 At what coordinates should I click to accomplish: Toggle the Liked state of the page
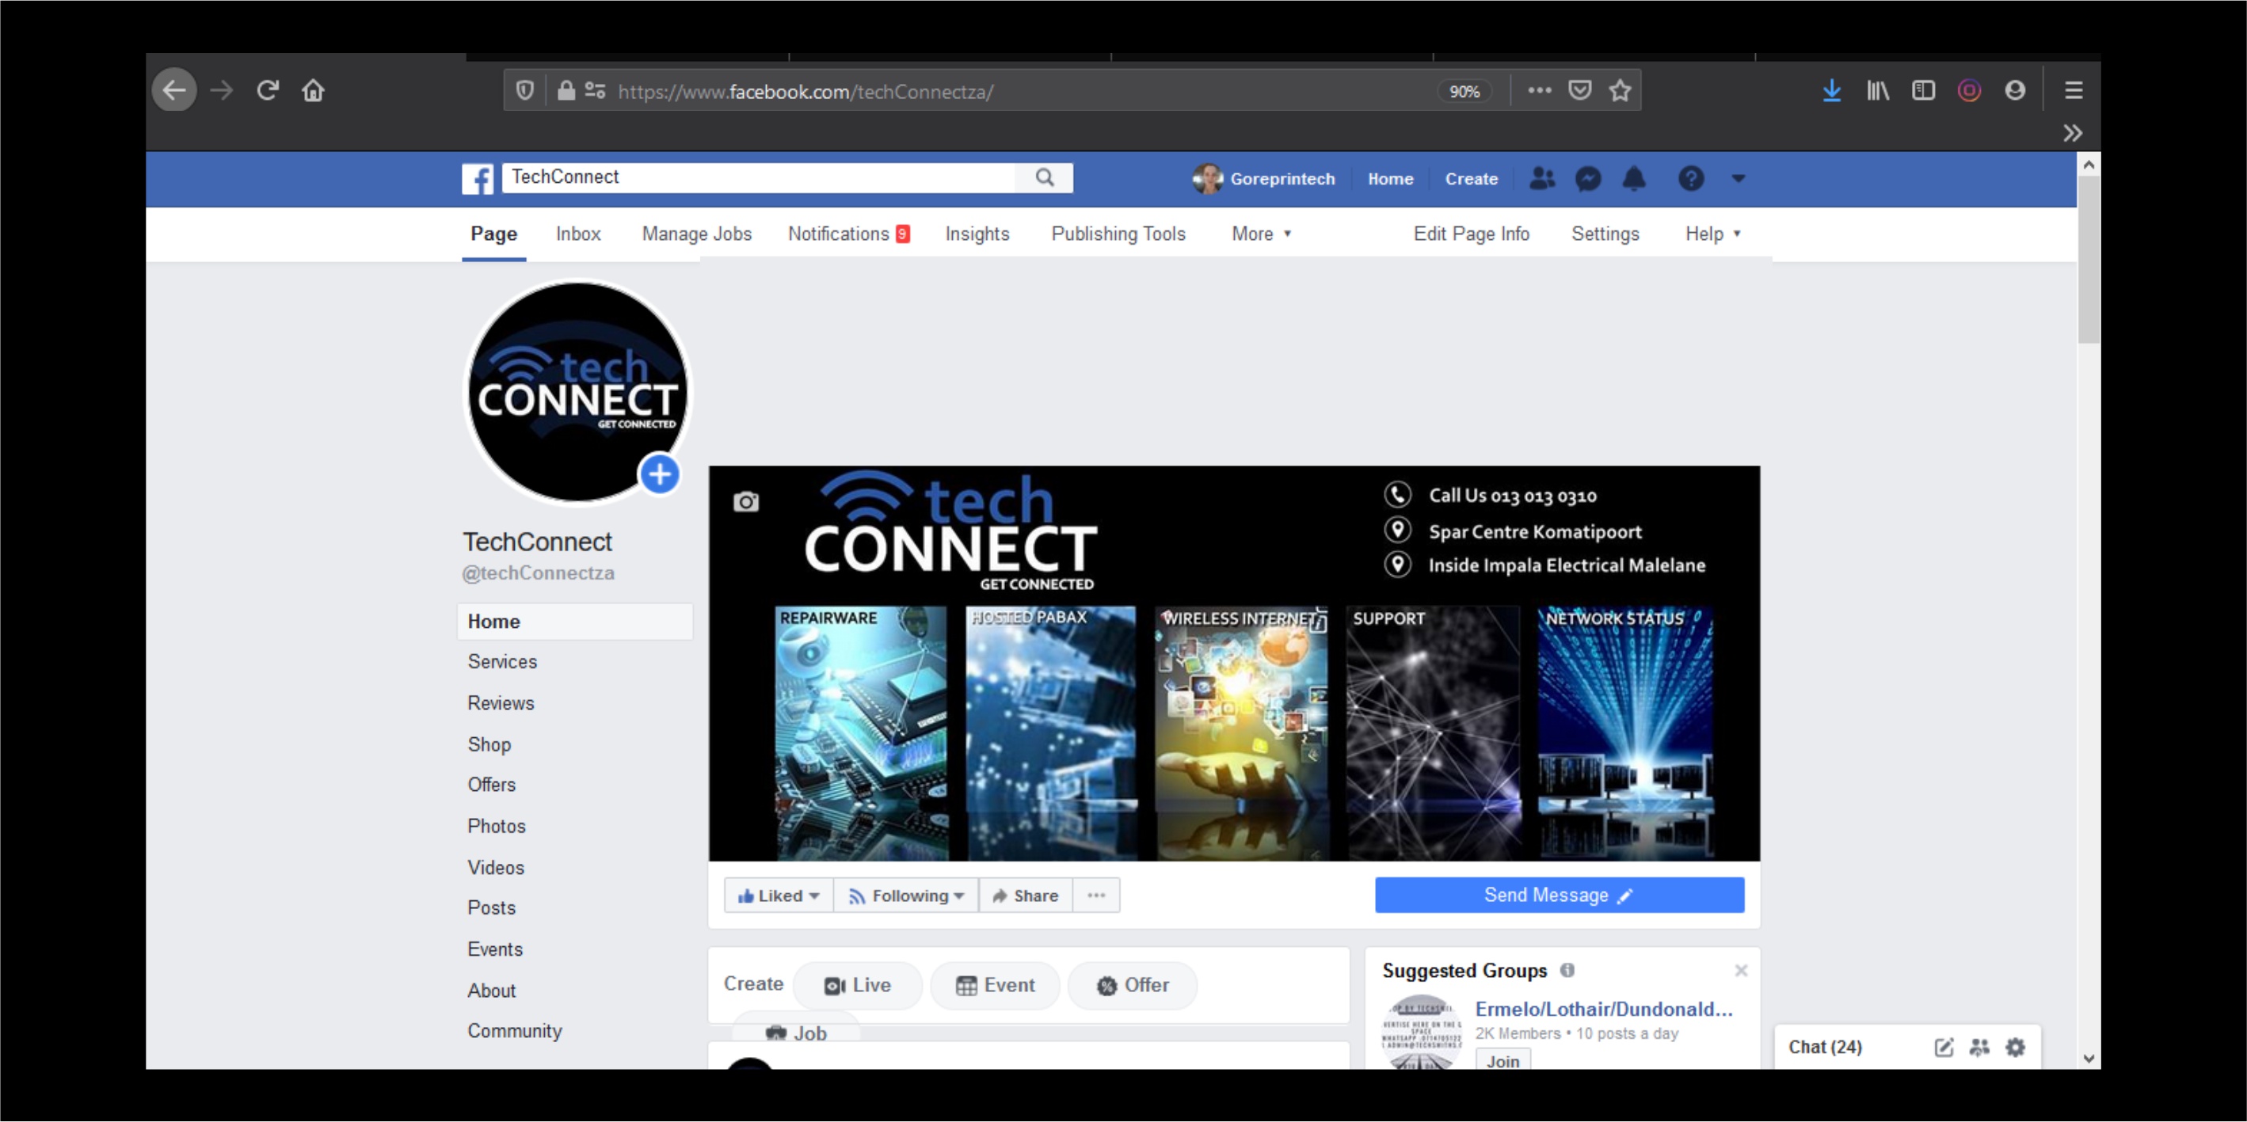coord(777,896)
